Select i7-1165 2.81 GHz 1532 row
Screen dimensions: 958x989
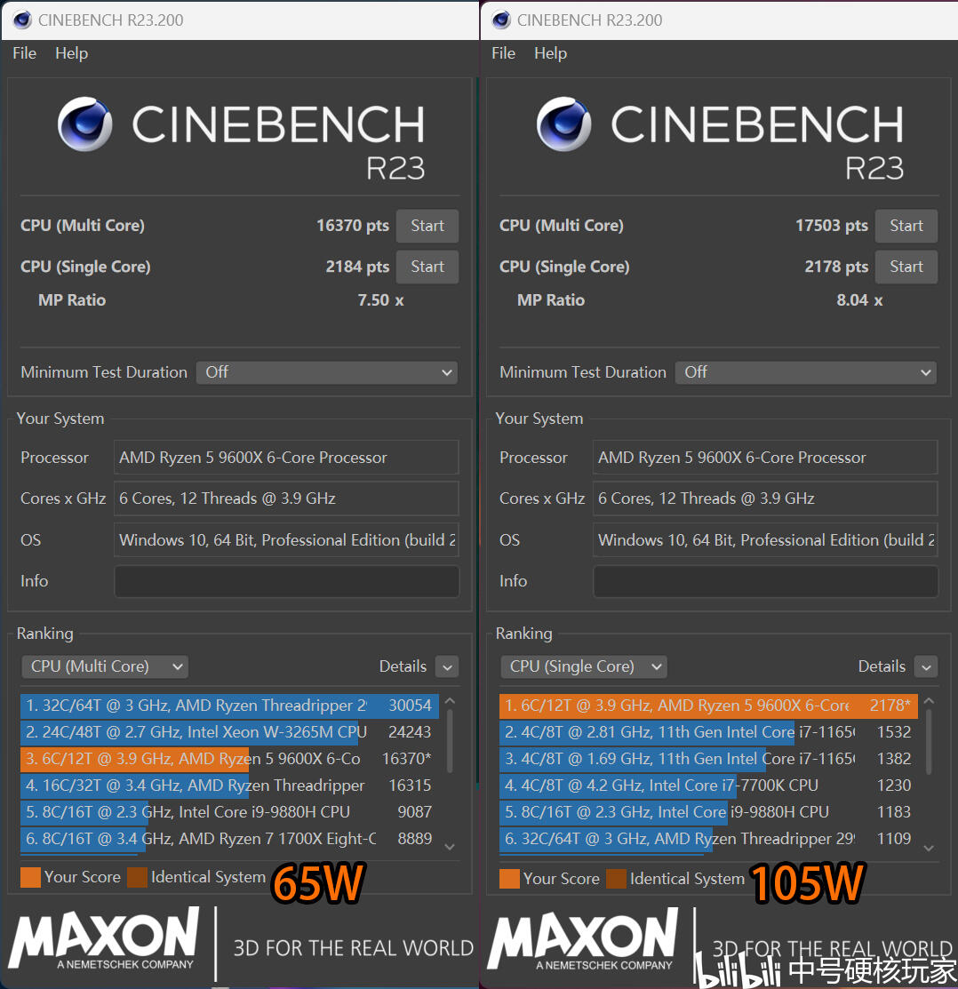pyautogui.click(x=708, y=731)
